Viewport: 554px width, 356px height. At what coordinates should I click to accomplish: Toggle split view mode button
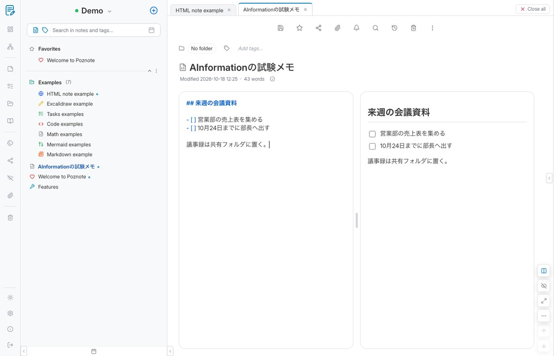coord(544,271)
